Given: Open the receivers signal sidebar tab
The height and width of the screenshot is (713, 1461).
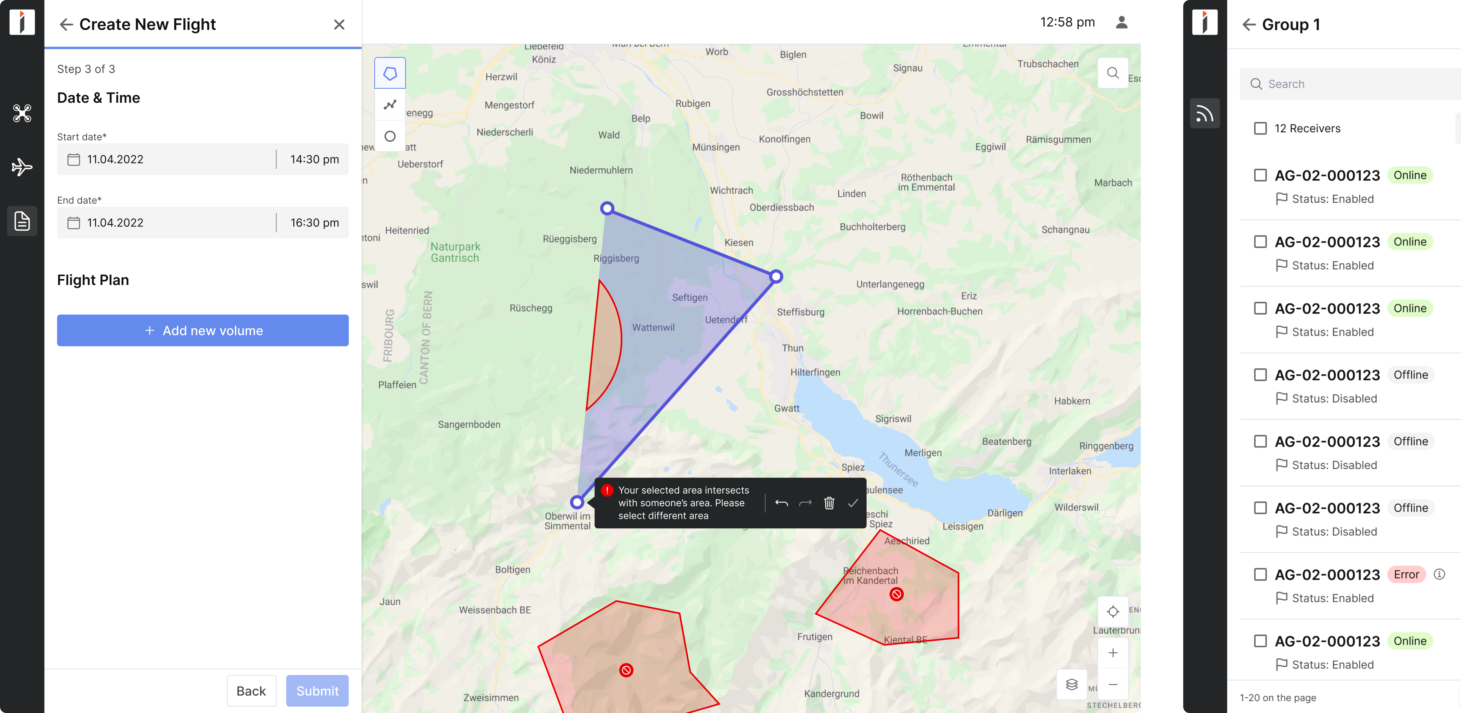Looking at the screenshot, I should click(1204, 113).
